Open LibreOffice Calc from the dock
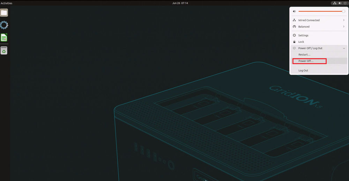 click(x=4, y=38)
